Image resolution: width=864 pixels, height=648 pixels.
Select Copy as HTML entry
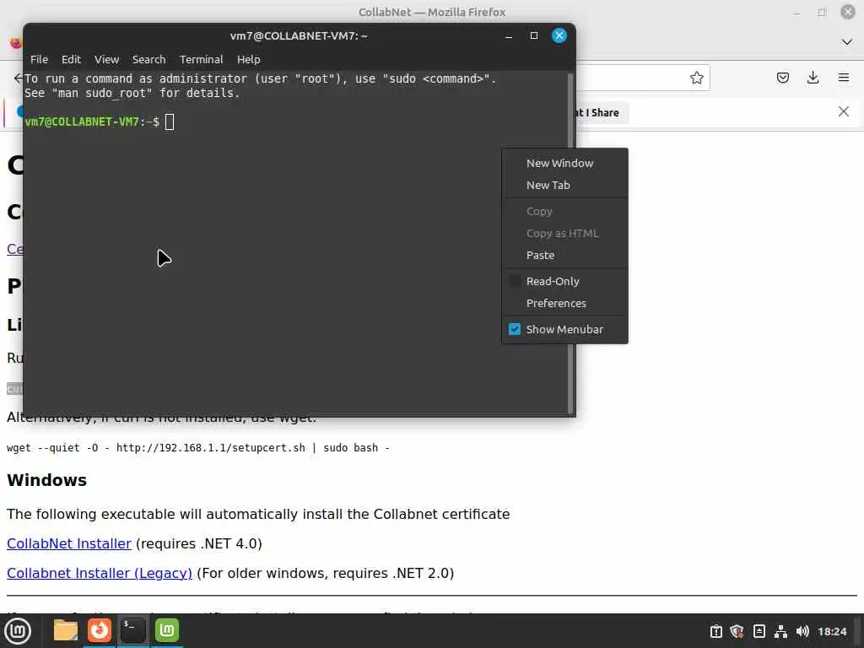pyautogui.click(x=564, y=233)
